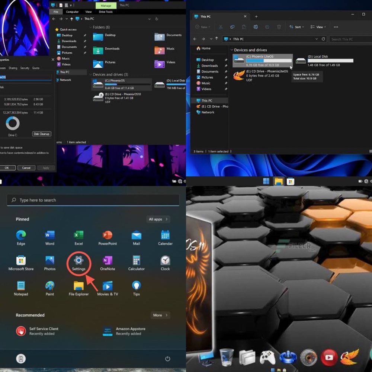Switch to the Drive Tools ribbon tab
The image size is (372, 372).
(106, 12)
